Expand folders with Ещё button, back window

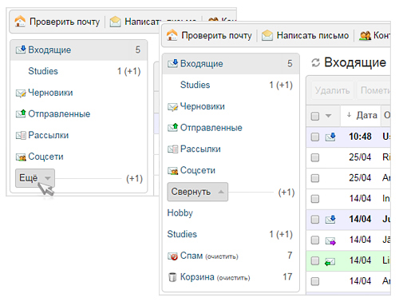pyautogui.click(x=35, y=178)
